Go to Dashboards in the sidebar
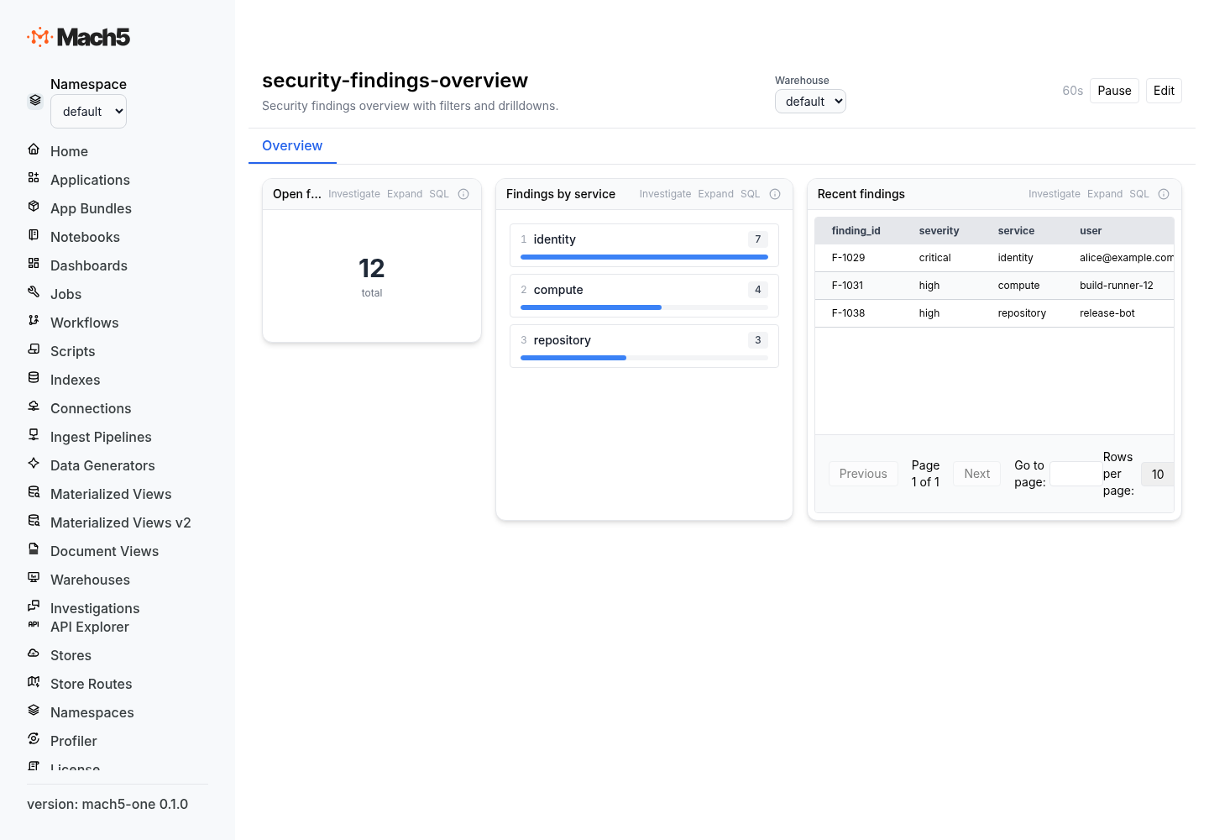The width and height of the screenshot is (1209, 840). [89, 265]
